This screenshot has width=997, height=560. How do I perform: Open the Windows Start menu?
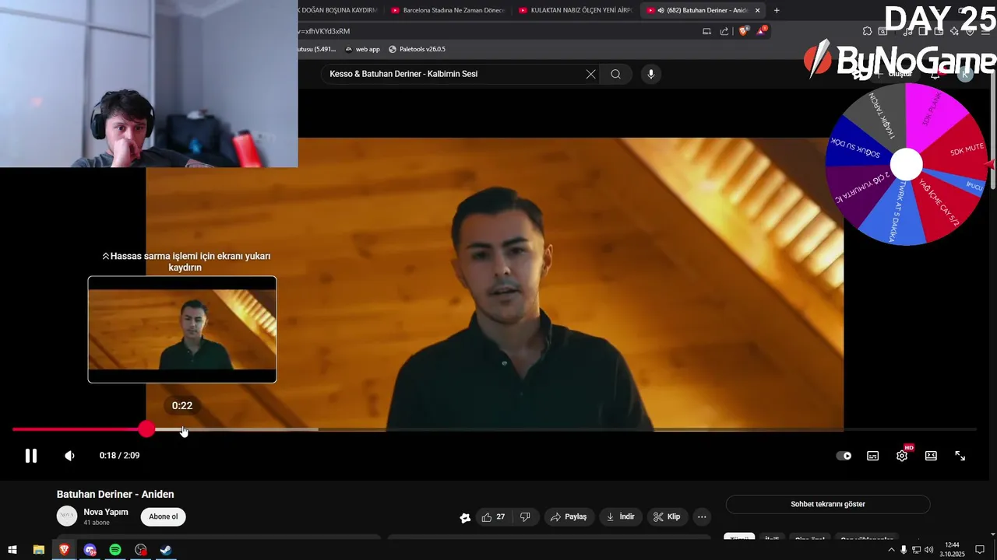pos(12,550)
